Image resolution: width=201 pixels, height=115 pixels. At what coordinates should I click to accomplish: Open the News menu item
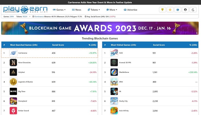point(77,10)
